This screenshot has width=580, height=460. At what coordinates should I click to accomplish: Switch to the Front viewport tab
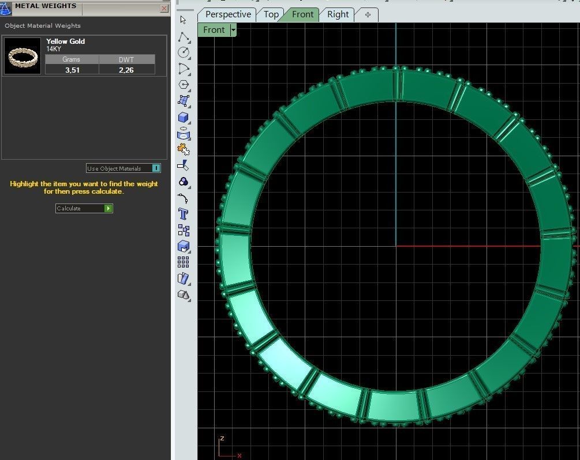click(x=302, y=14)
